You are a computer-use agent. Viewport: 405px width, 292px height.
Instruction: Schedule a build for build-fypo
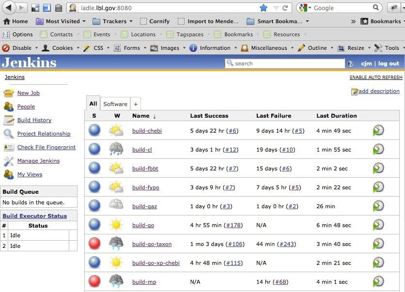[x=378, y=187]
